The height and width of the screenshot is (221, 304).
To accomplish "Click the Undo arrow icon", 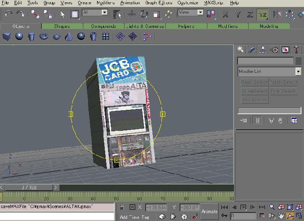I will 9,15.
